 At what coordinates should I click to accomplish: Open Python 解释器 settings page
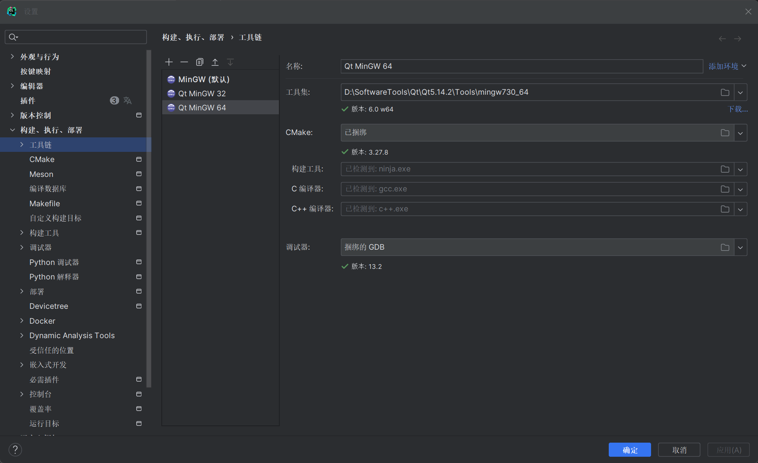[x=54, y=277]
